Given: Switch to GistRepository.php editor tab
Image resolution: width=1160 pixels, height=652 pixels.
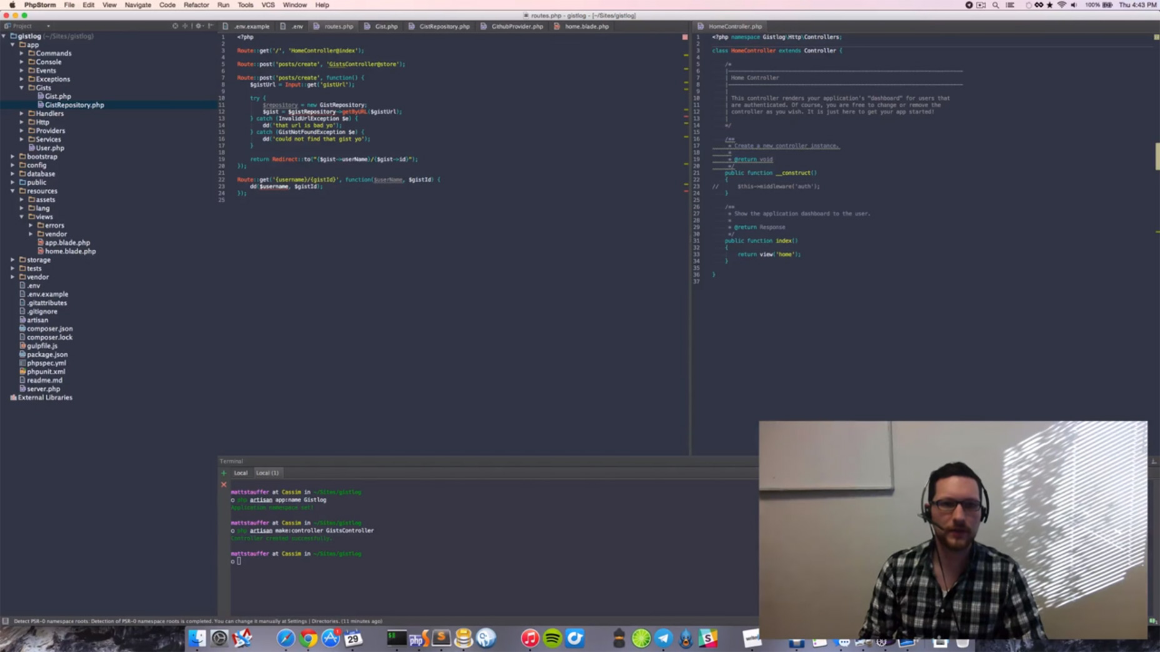Looking at the screenshot, I should pyautogui.click(x=439, y=26).
